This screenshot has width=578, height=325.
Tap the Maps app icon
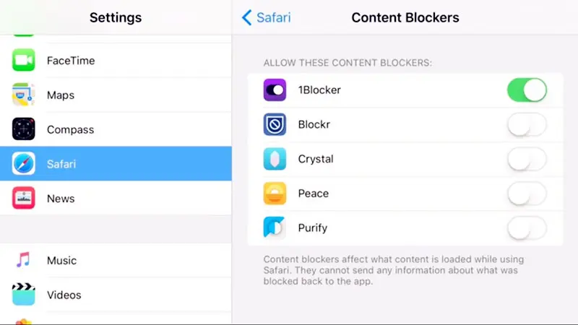(x=24, y=95)
